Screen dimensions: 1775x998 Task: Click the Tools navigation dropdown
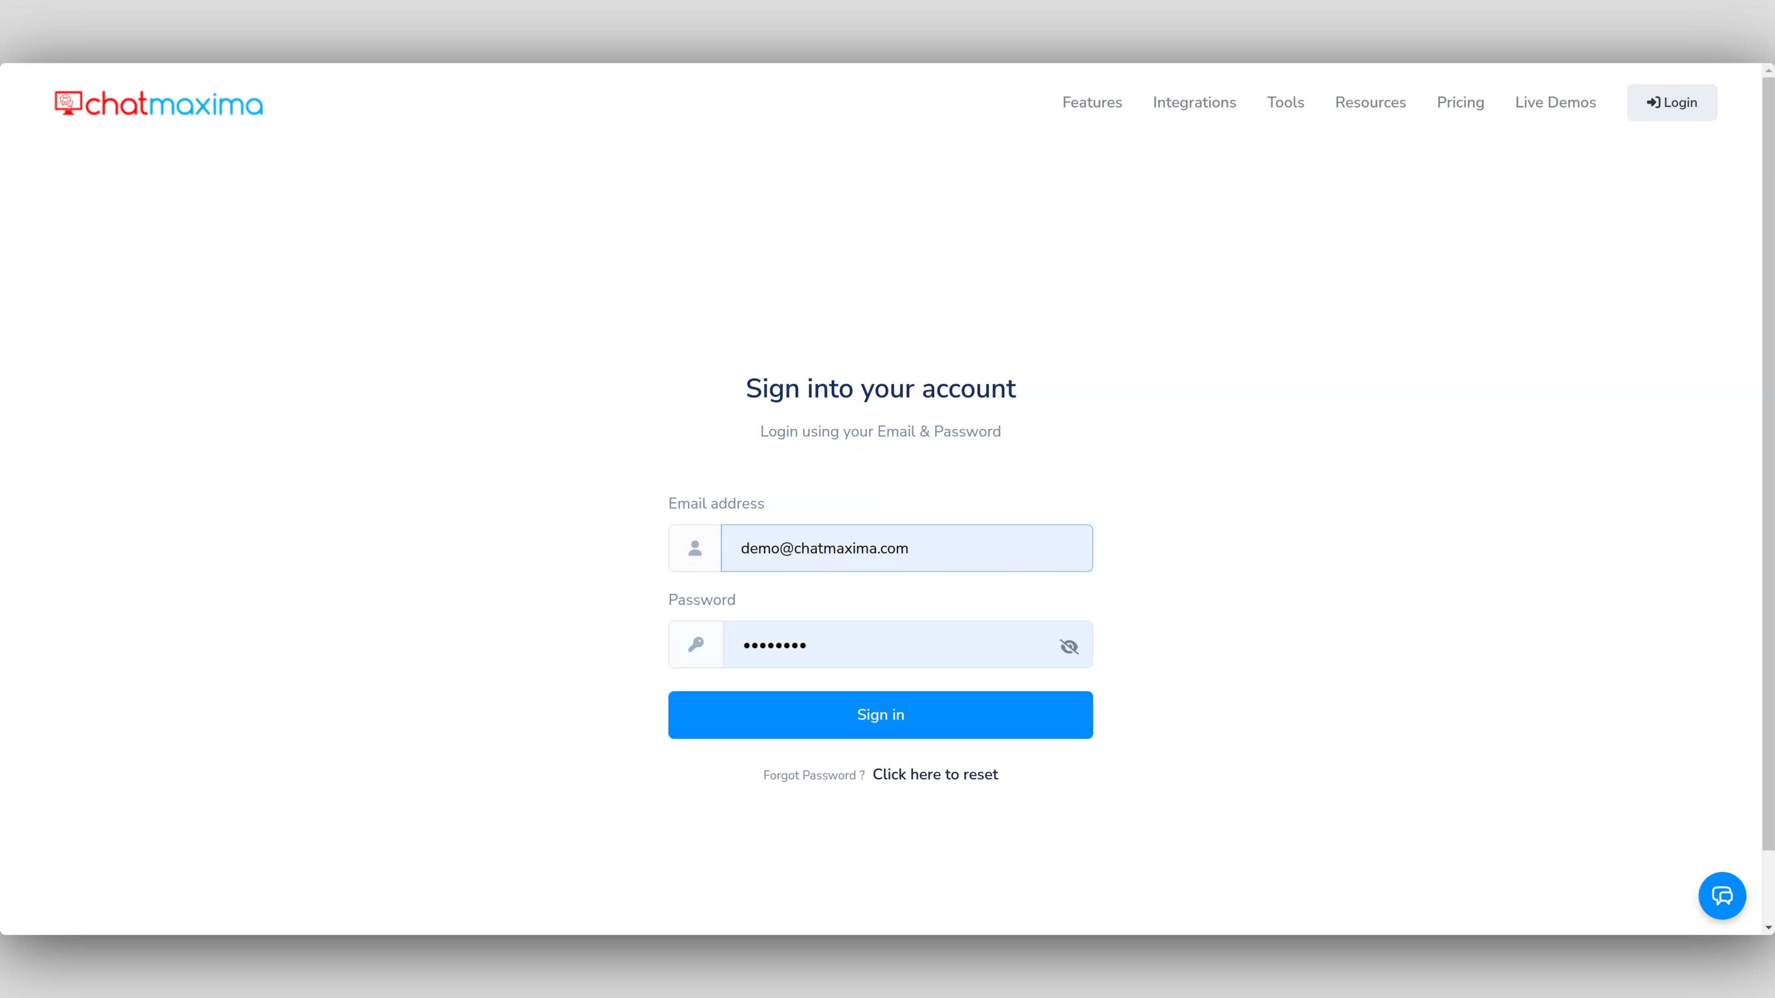pyautogui.click(x=1285, y=103)
